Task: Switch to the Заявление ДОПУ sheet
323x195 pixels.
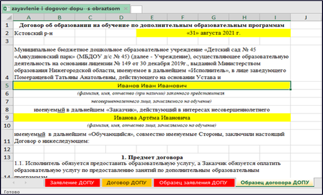Action: point(72,182)
